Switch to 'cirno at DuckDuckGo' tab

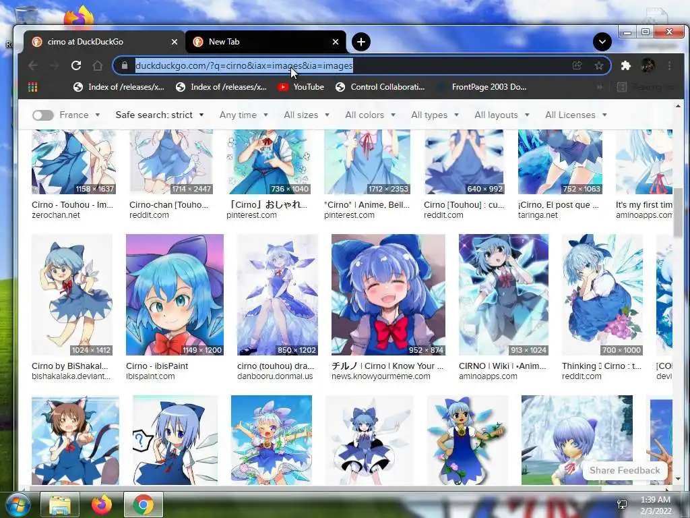(x=104, y=42)
